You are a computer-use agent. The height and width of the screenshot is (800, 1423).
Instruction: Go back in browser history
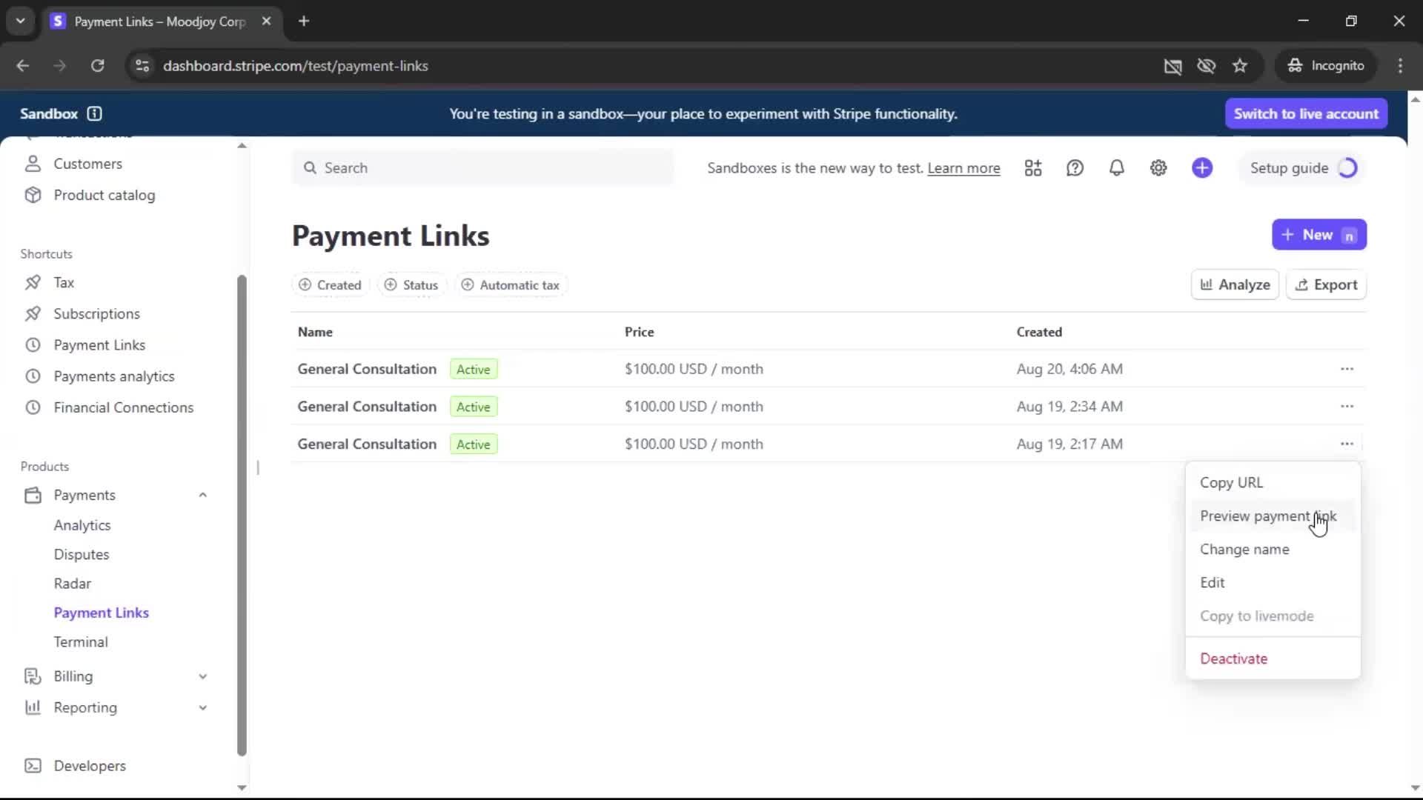coord(23,66)
